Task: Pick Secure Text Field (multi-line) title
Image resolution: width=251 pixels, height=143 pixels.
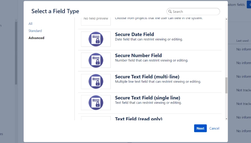Action: coord(147,77)
